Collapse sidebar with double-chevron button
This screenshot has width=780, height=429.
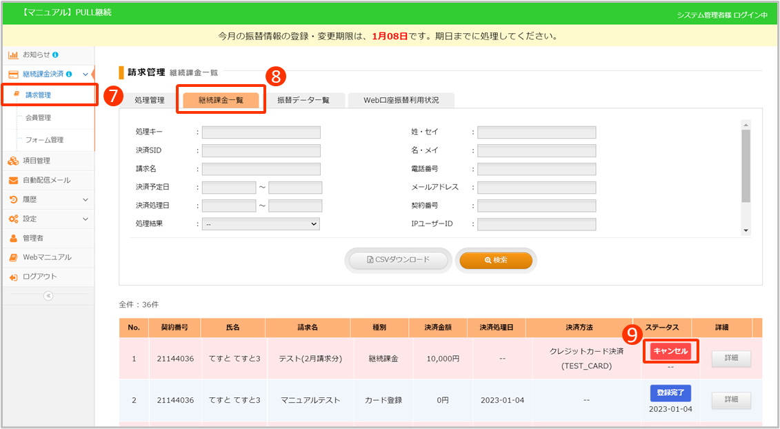click(x=48, y=296)
